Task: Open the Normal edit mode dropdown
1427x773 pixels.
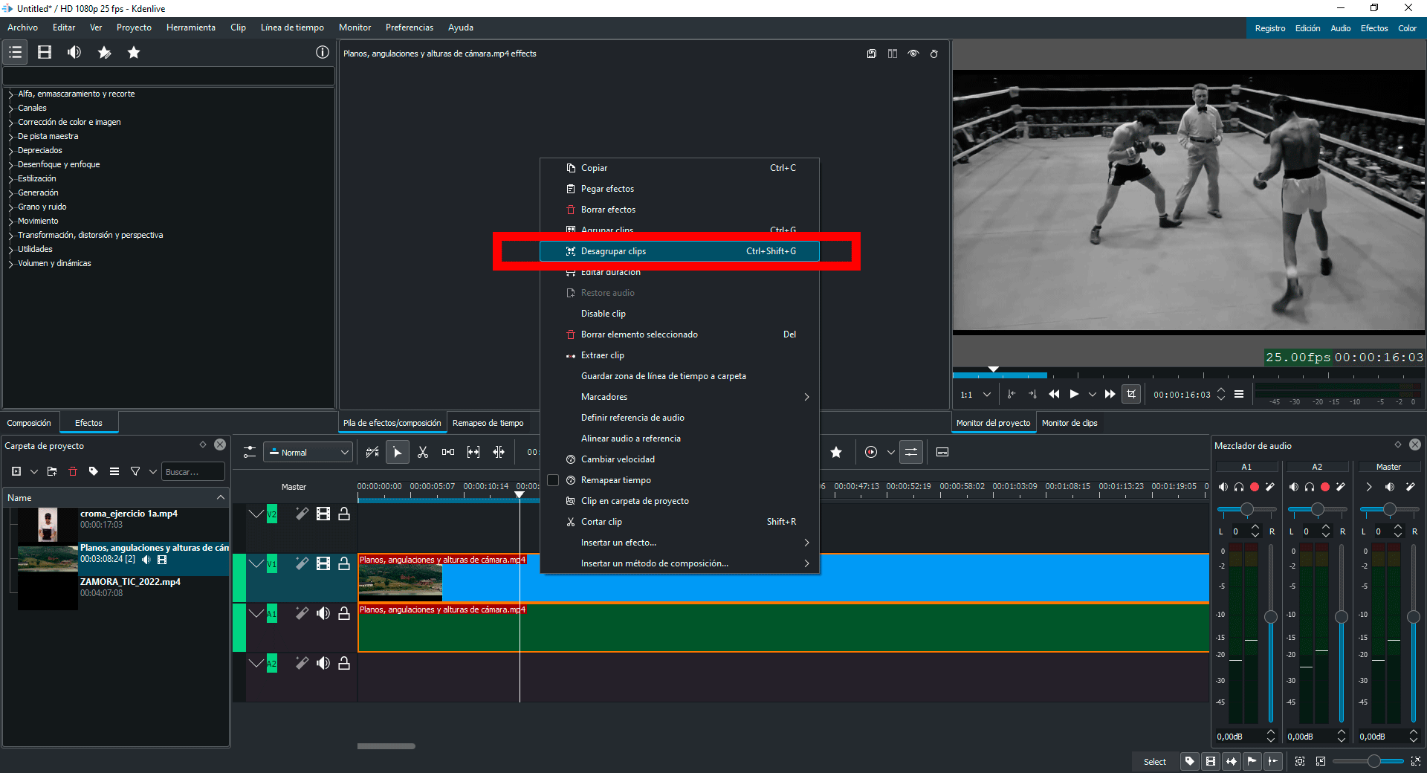Action: 308,452
